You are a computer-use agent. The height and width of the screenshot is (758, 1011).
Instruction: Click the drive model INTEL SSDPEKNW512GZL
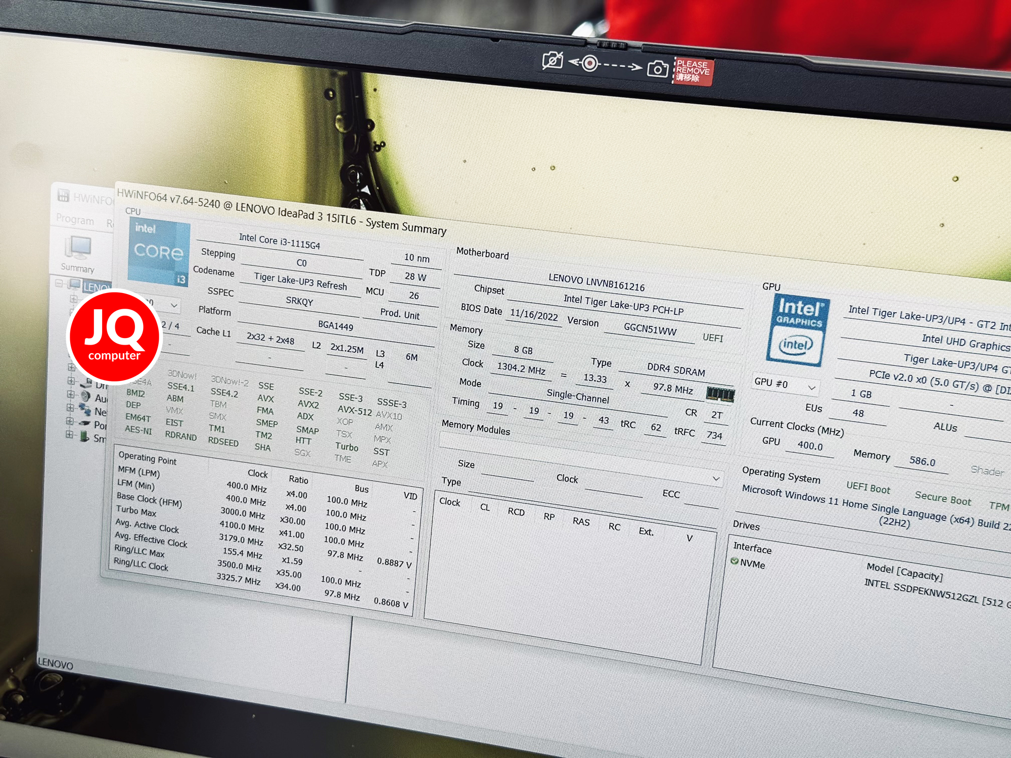point(921,591)
